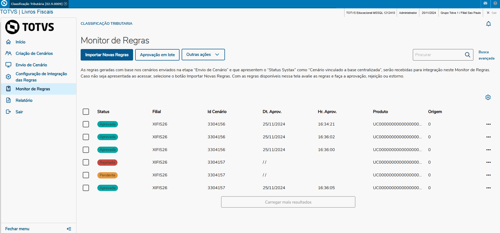Click the Início home icon
The height and width of the screenshot is (233, 500).
click(x=8, y=42)
